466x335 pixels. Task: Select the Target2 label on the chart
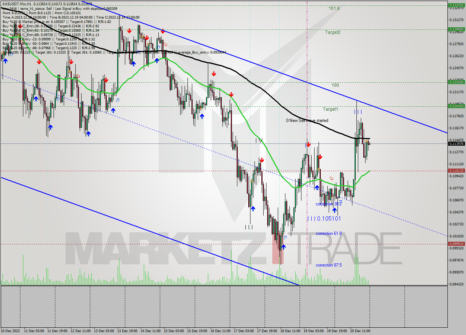[x=333, y=32]
